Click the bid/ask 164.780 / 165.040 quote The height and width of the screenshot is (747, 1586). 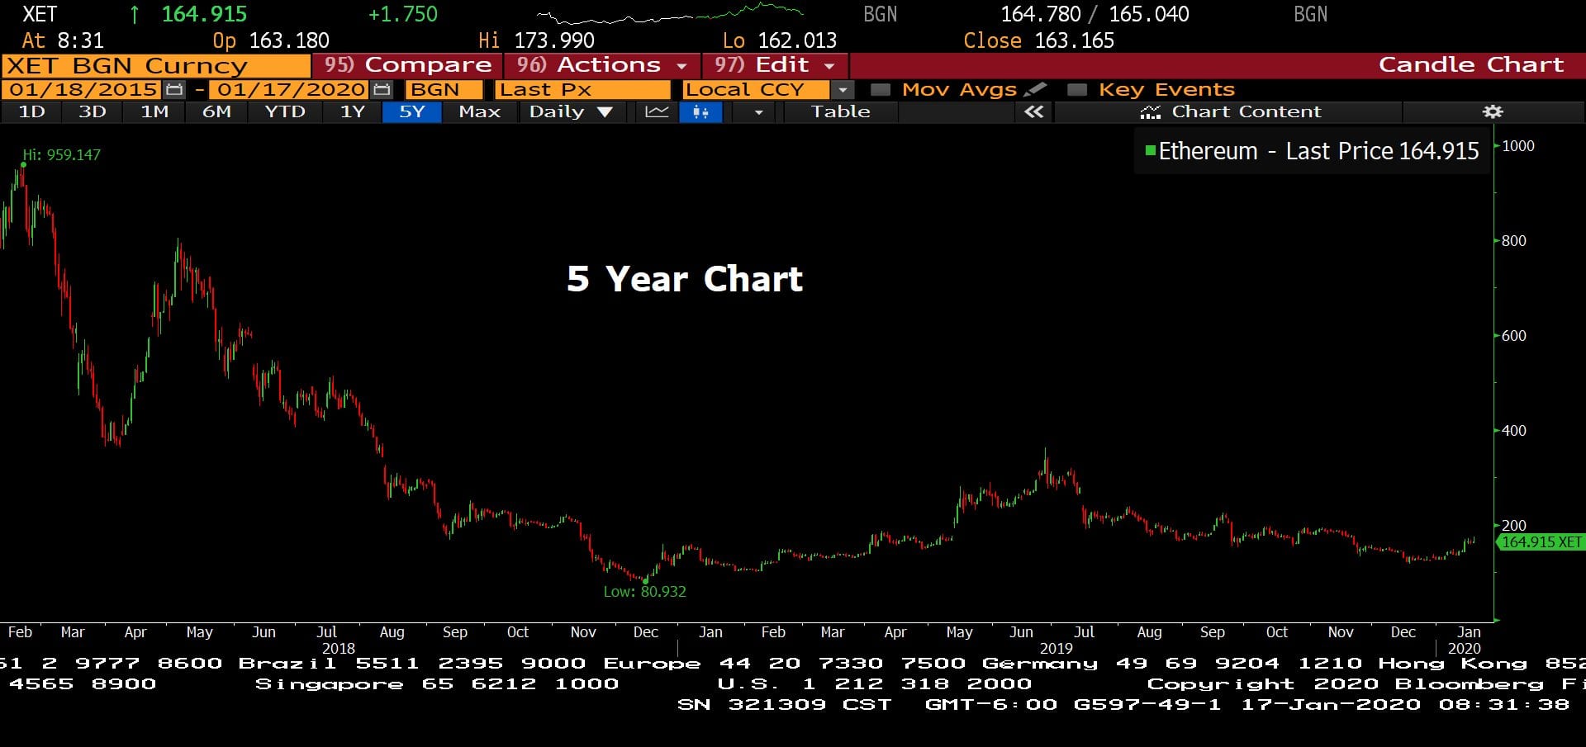pos(1095,14)
